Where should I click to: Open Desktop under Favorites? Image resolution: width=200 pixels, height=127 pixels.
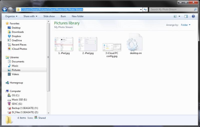coord(16,28)
